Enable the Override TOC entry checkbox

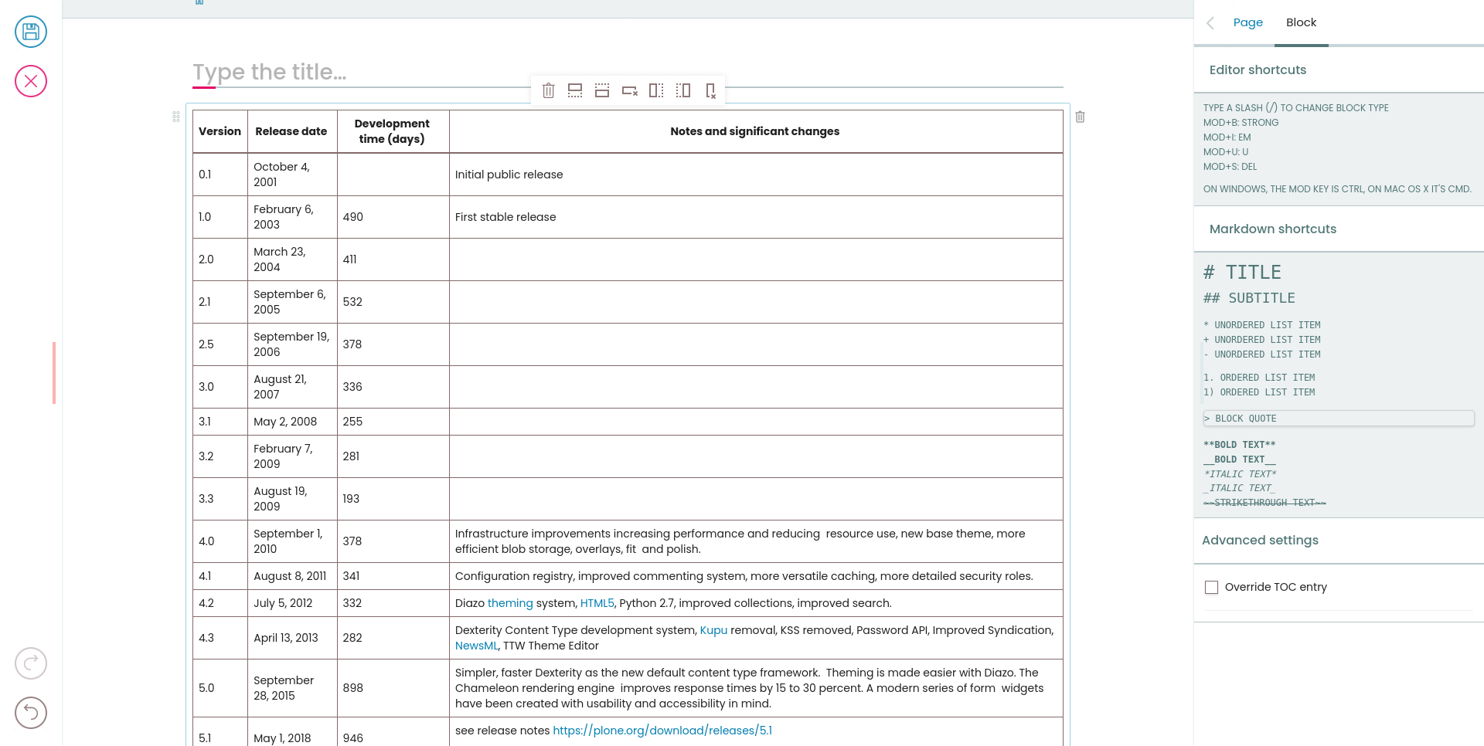tap(1211, 587)
